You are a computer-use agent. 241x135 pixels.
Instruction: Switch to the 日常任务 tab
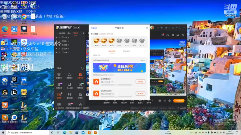127,51
